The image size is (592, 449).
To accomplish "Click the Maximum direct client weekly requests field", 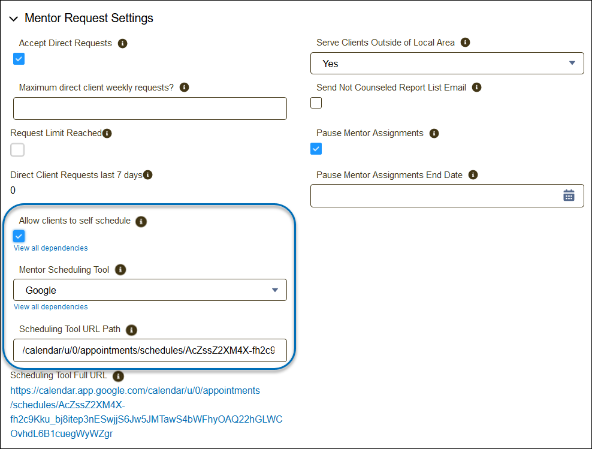I will pos(150,109).
